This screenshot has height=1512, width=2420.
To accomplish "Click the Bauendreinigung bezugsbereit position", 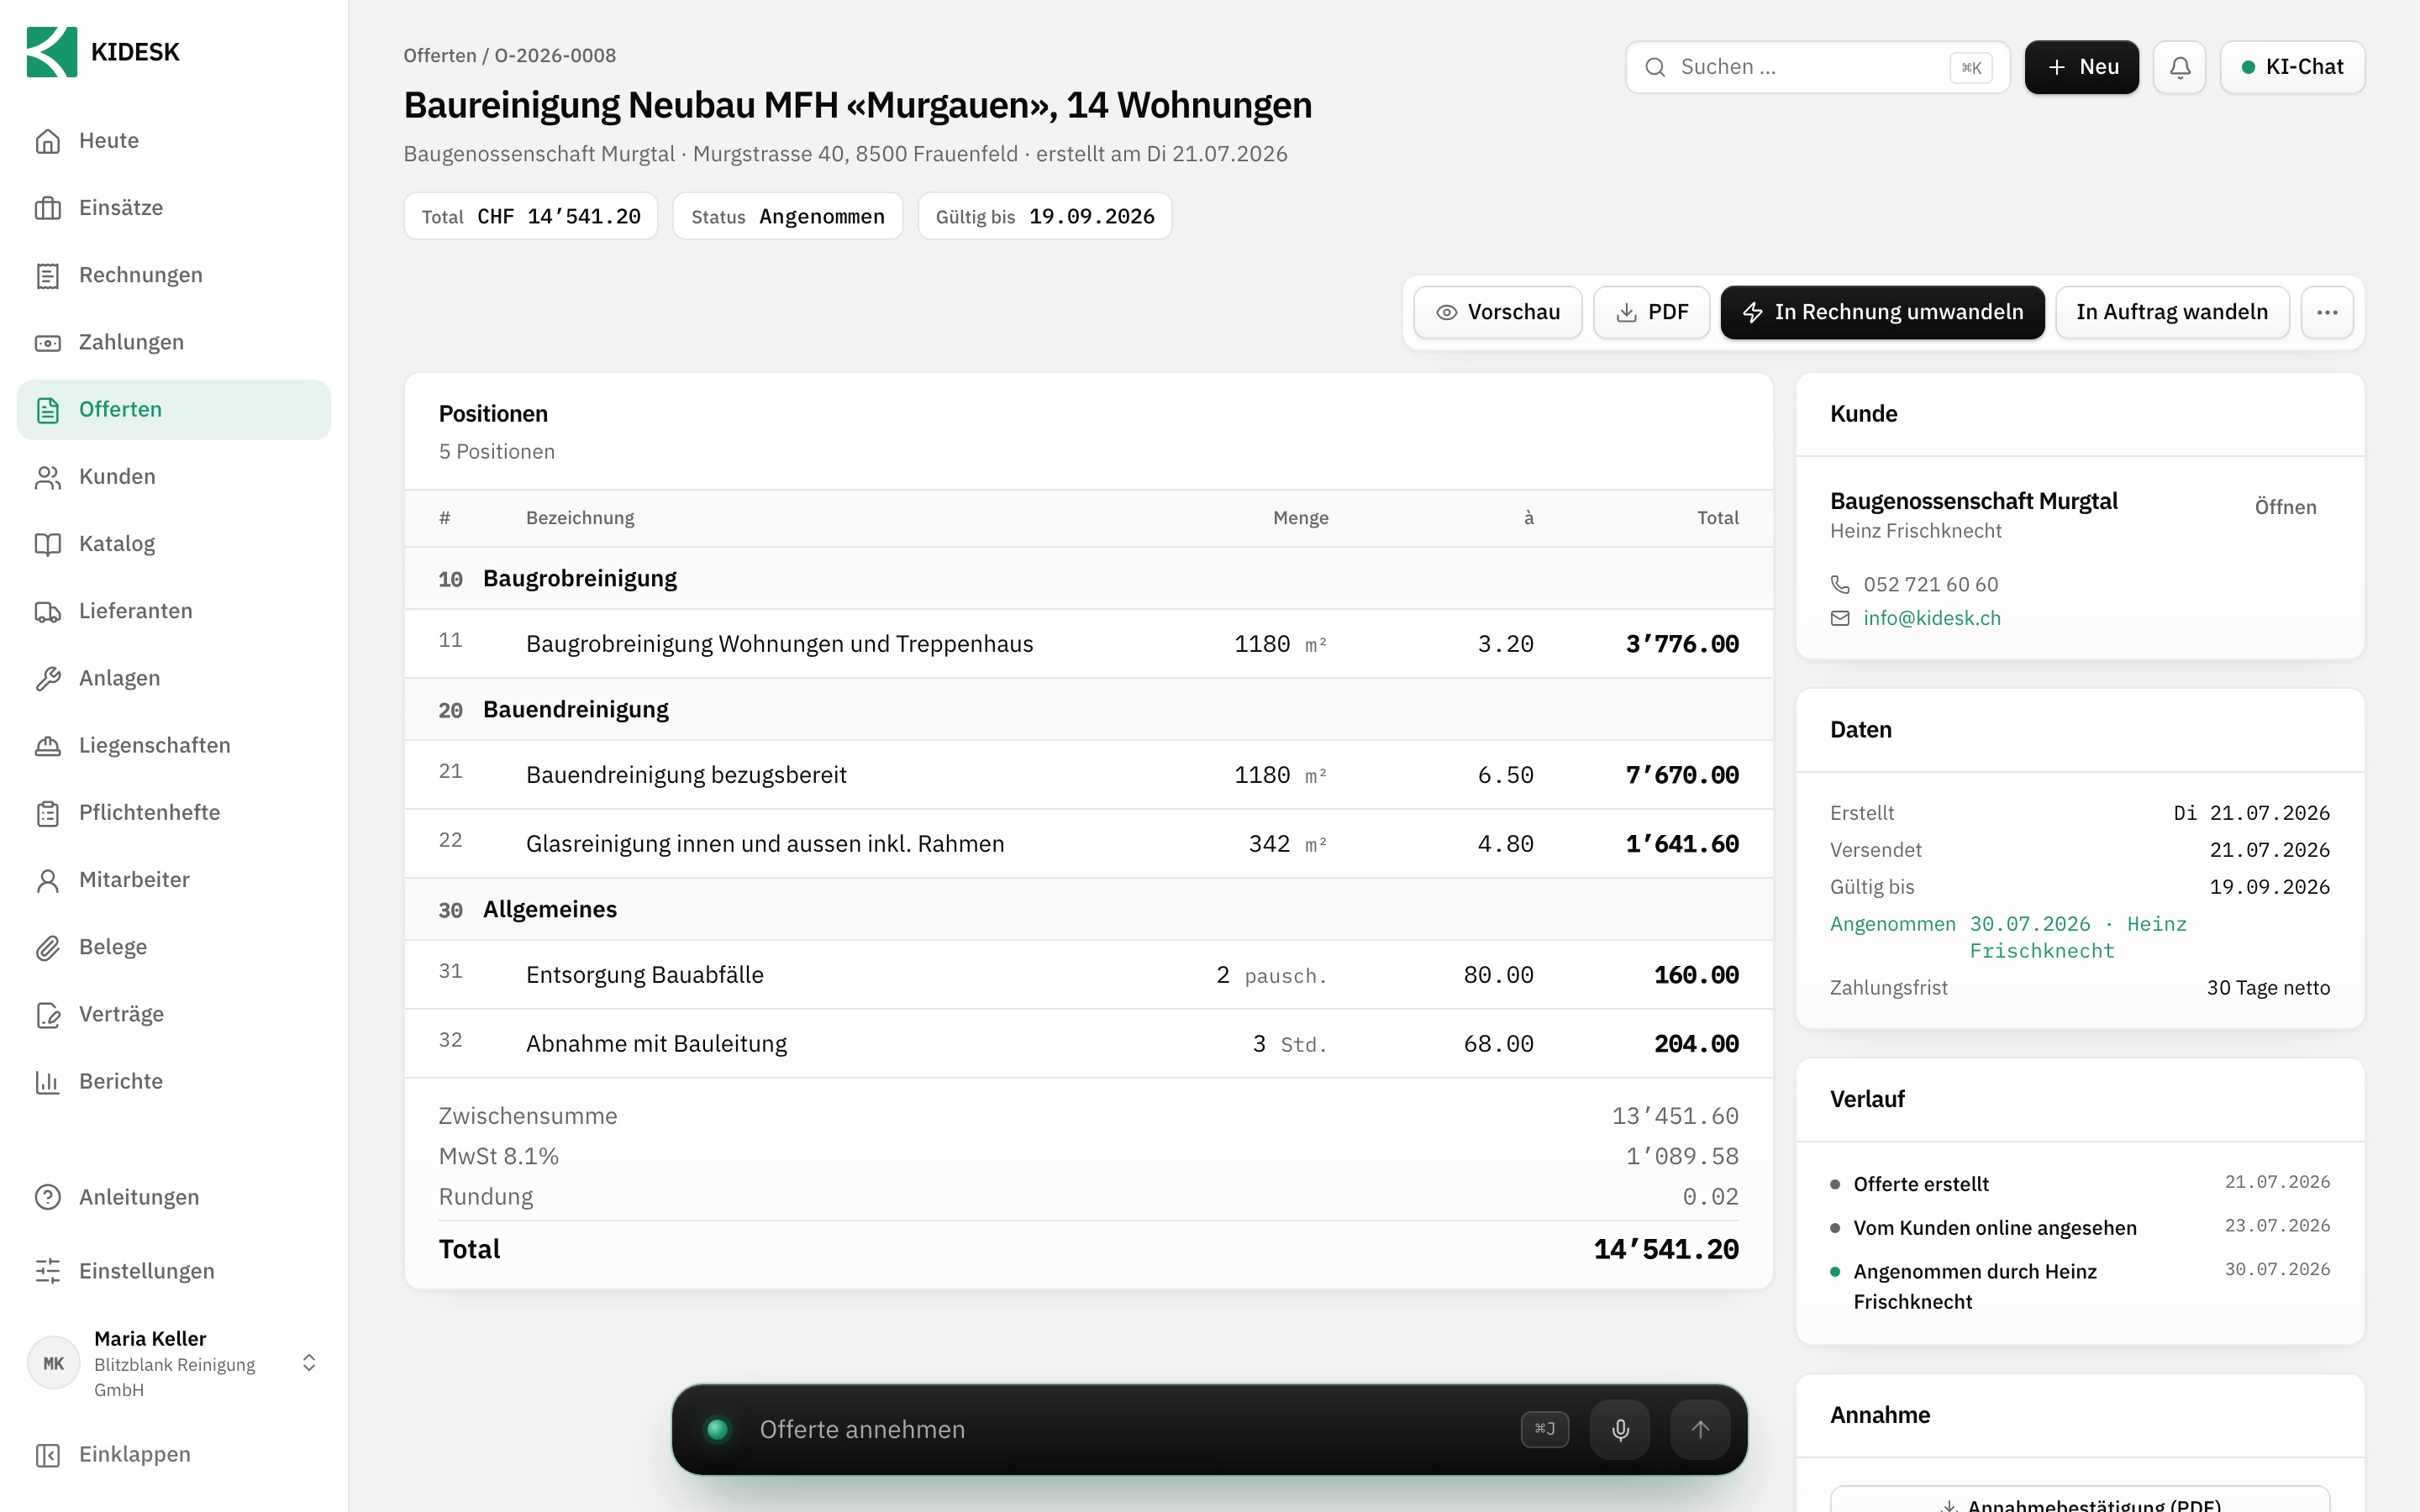I will pos(1088,775).
